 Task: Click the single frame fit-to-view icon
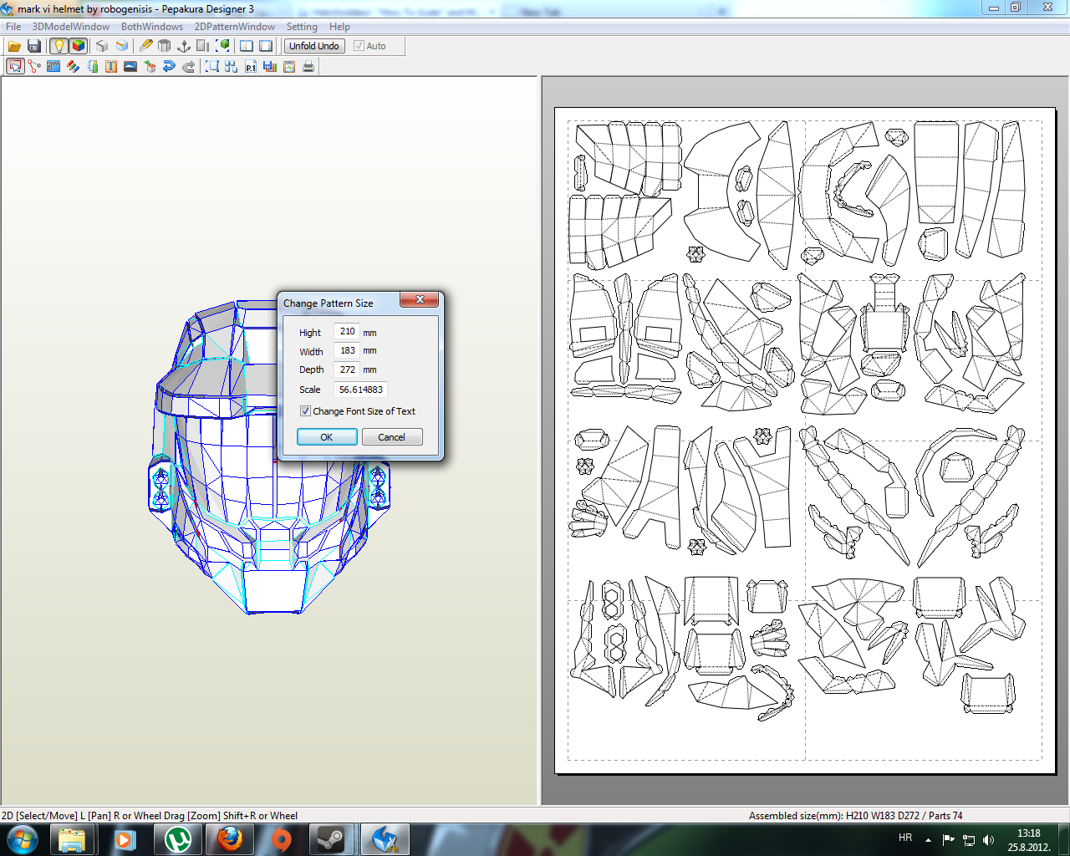click(x=212, y=66)
